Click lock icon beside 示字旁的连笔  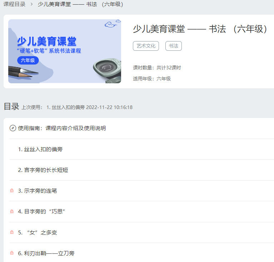pos(12,191)
